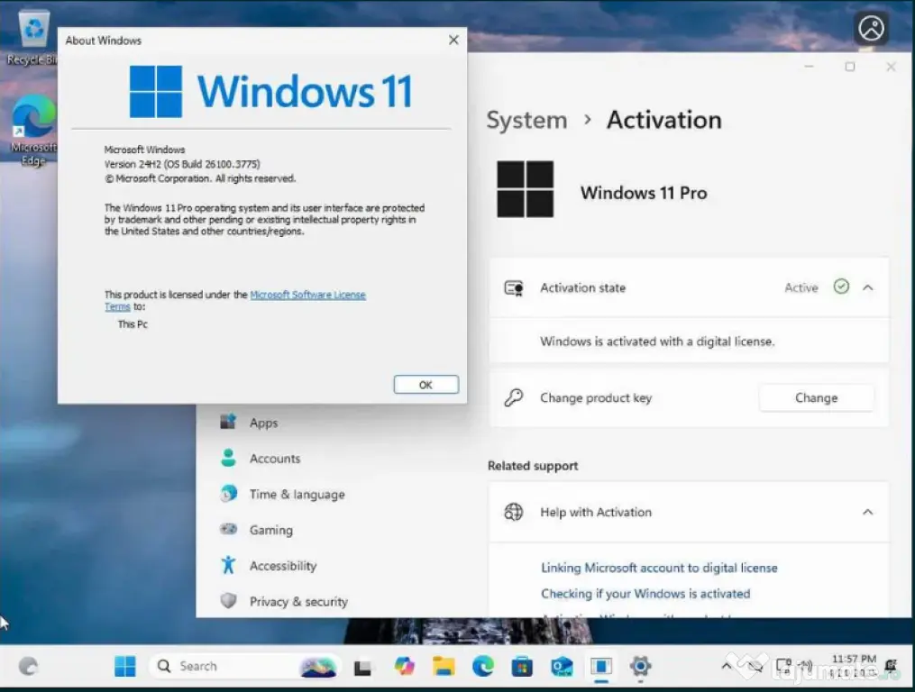Click Change next to product key
Viewport: 915px width, 692px height.
816,398
